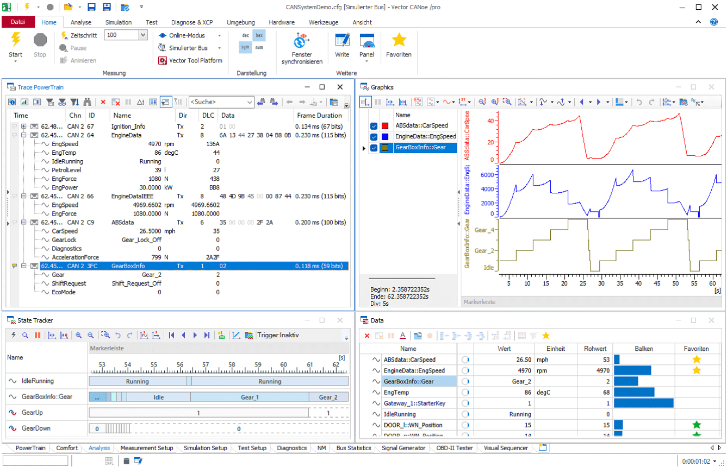The width and height of the screenshot is (727, 467).
Task: Open the Panel icon in ribbon
Action: click(x=367, y=41)
